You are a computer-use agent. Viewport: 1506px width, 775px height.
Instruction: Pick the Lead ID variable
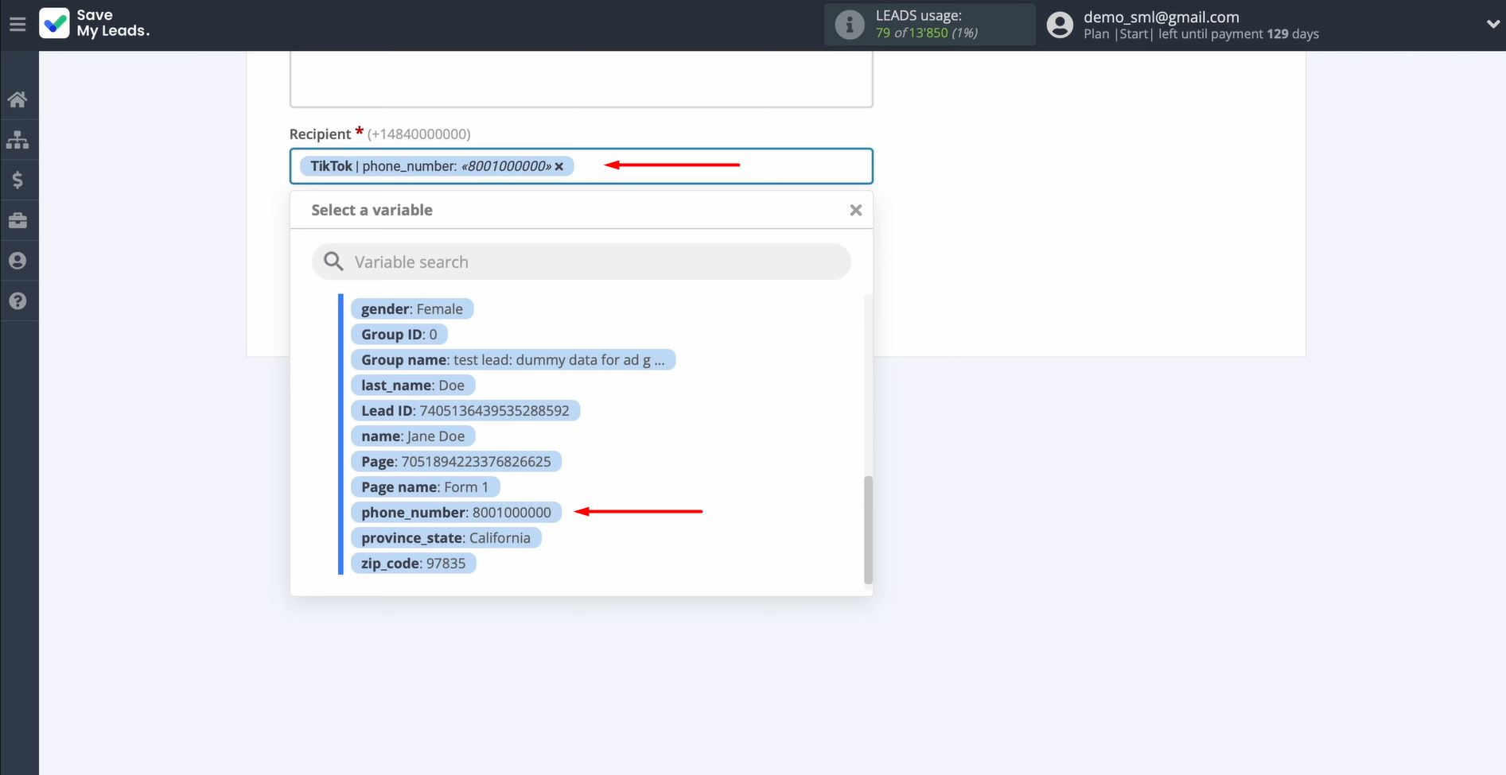[x=465, y=411]
